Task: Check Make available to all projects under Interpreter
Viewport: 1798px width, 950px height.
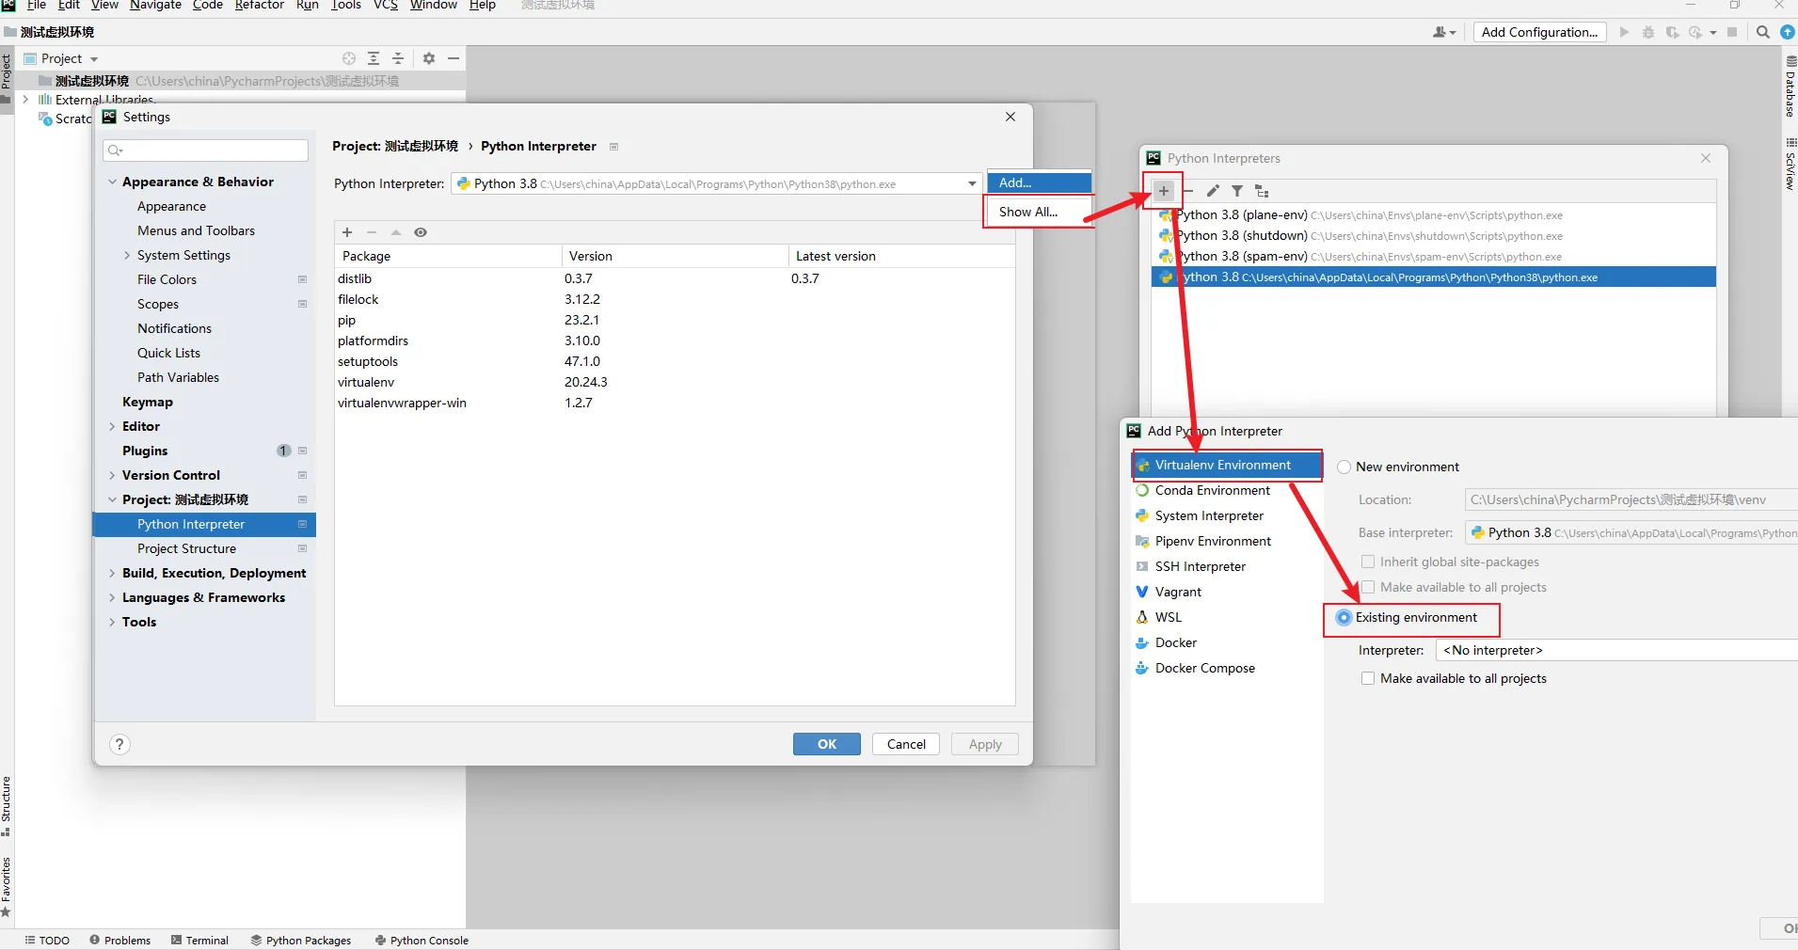Action: (x=1368, y=678)
